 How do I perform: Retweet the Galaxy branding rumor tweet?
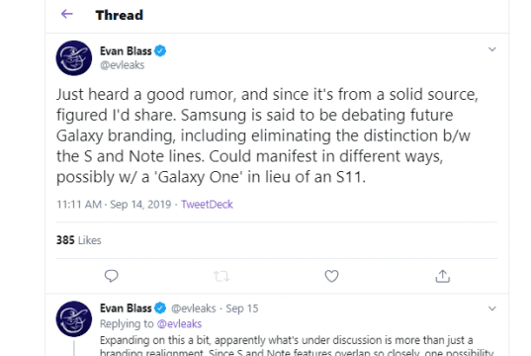221,277
